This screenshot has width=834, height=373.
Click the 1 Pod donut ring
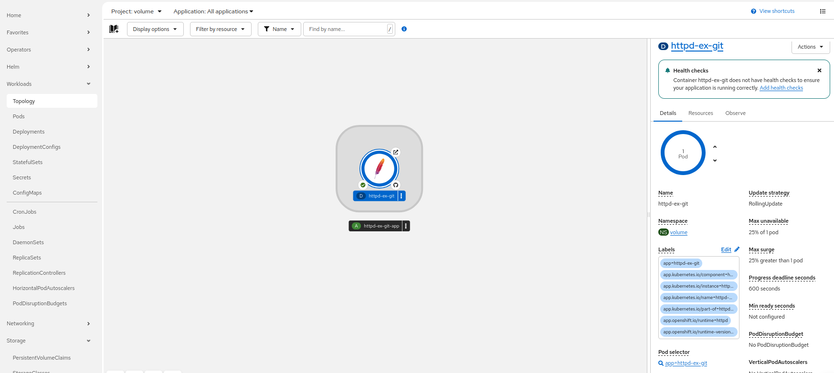coord(683,153)
